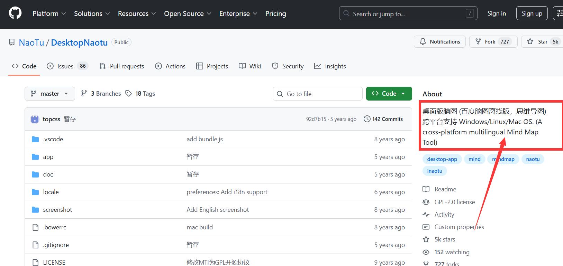Open the 18 Tags list
This screenshot has height=266, width=563.
140,94
